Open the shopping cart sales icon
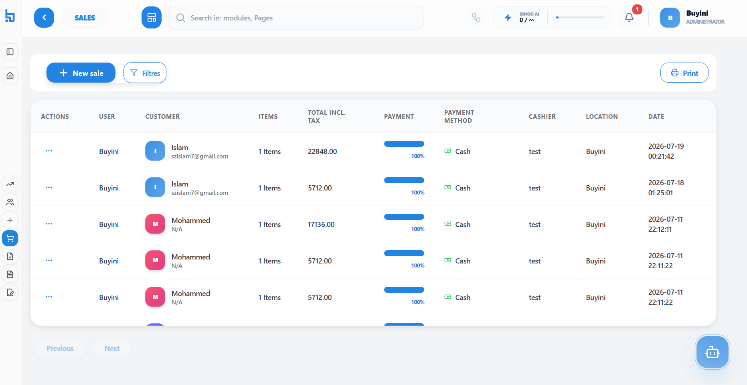The image size is (747, 385). tap(10, 238)
